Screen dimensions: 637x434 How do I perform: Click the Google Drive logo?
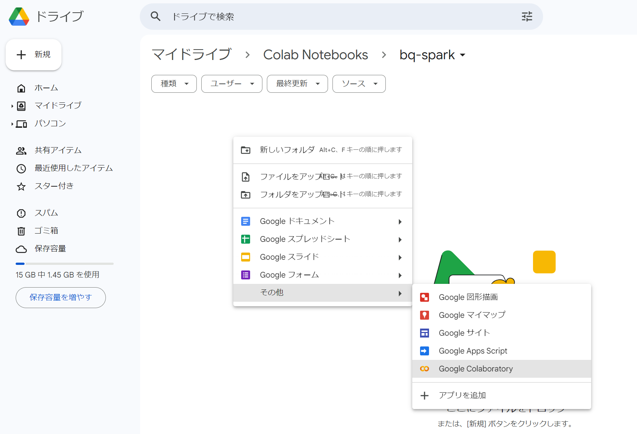pyautogui.click(x=19, y=17)
